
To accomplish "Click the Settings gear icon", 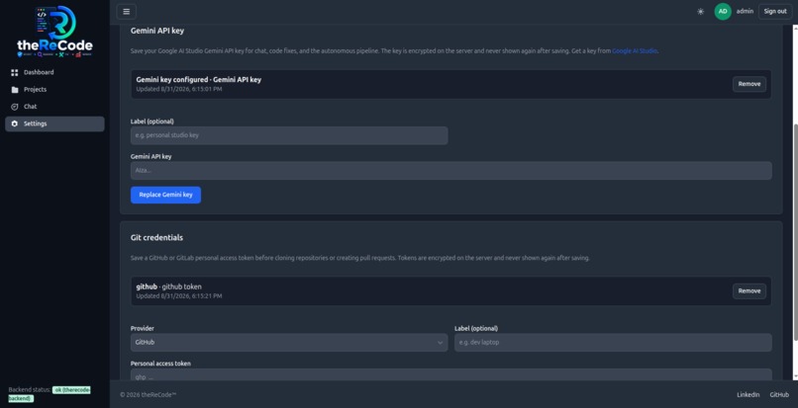I will pyautogui.click(x=14, y=123).
